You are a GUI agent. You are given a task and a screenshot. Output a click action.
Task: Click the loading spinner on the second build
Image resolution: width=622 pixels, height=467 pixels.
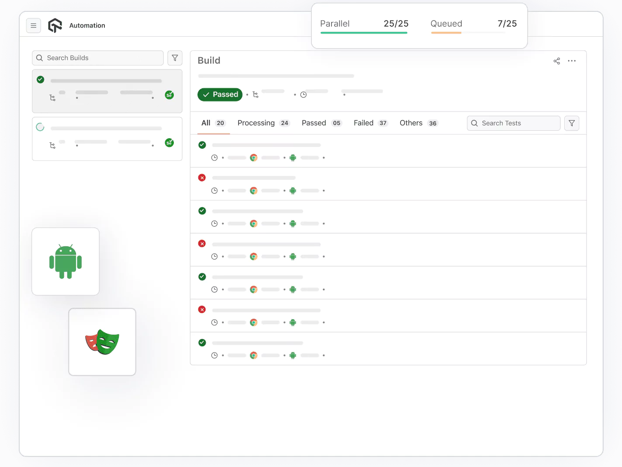click(40, 127)
